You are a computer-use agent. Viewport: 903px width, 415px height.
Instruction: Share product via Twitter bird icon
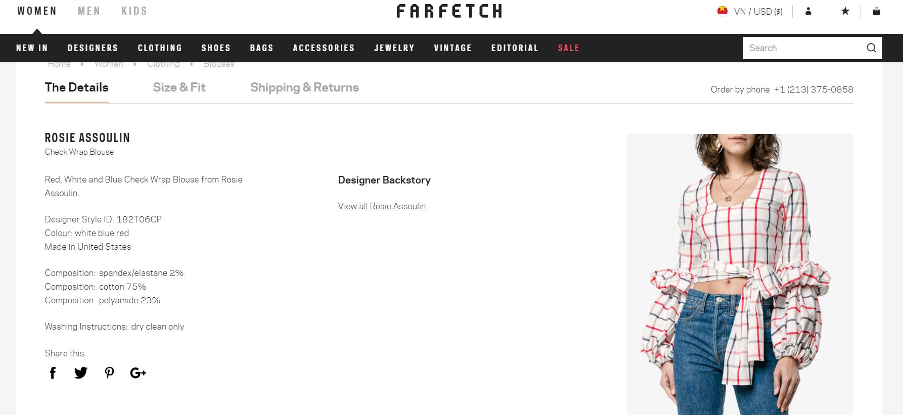81,373
